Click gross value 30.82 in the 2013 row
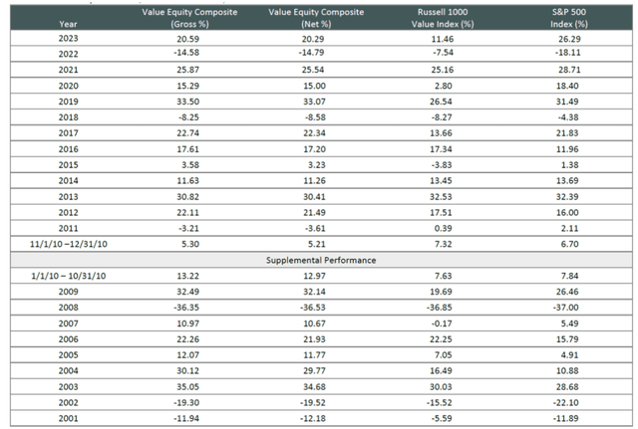Image resolution: width=638 pixels, height=429 pixels. click(x=188, y=197)
